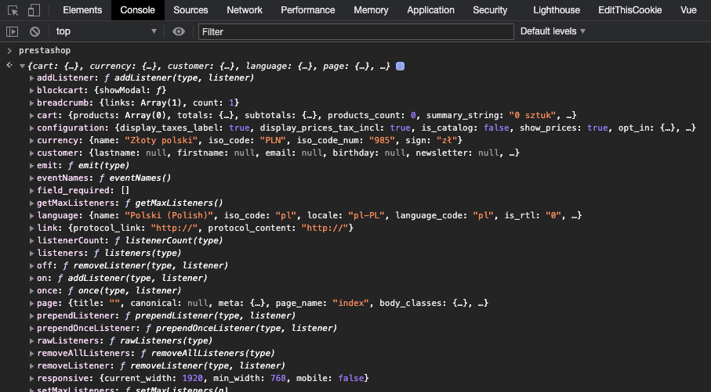711x392 pixels.
Task: Expand the off property
Action: [x=31, y=266]
